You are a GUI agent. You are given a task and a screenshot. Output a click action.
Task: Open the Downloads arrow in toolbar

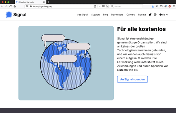coord(153,6)
